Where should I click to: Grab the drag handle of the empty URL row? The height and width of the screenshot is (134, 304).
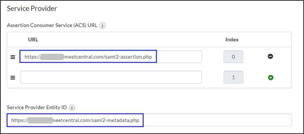13,77
